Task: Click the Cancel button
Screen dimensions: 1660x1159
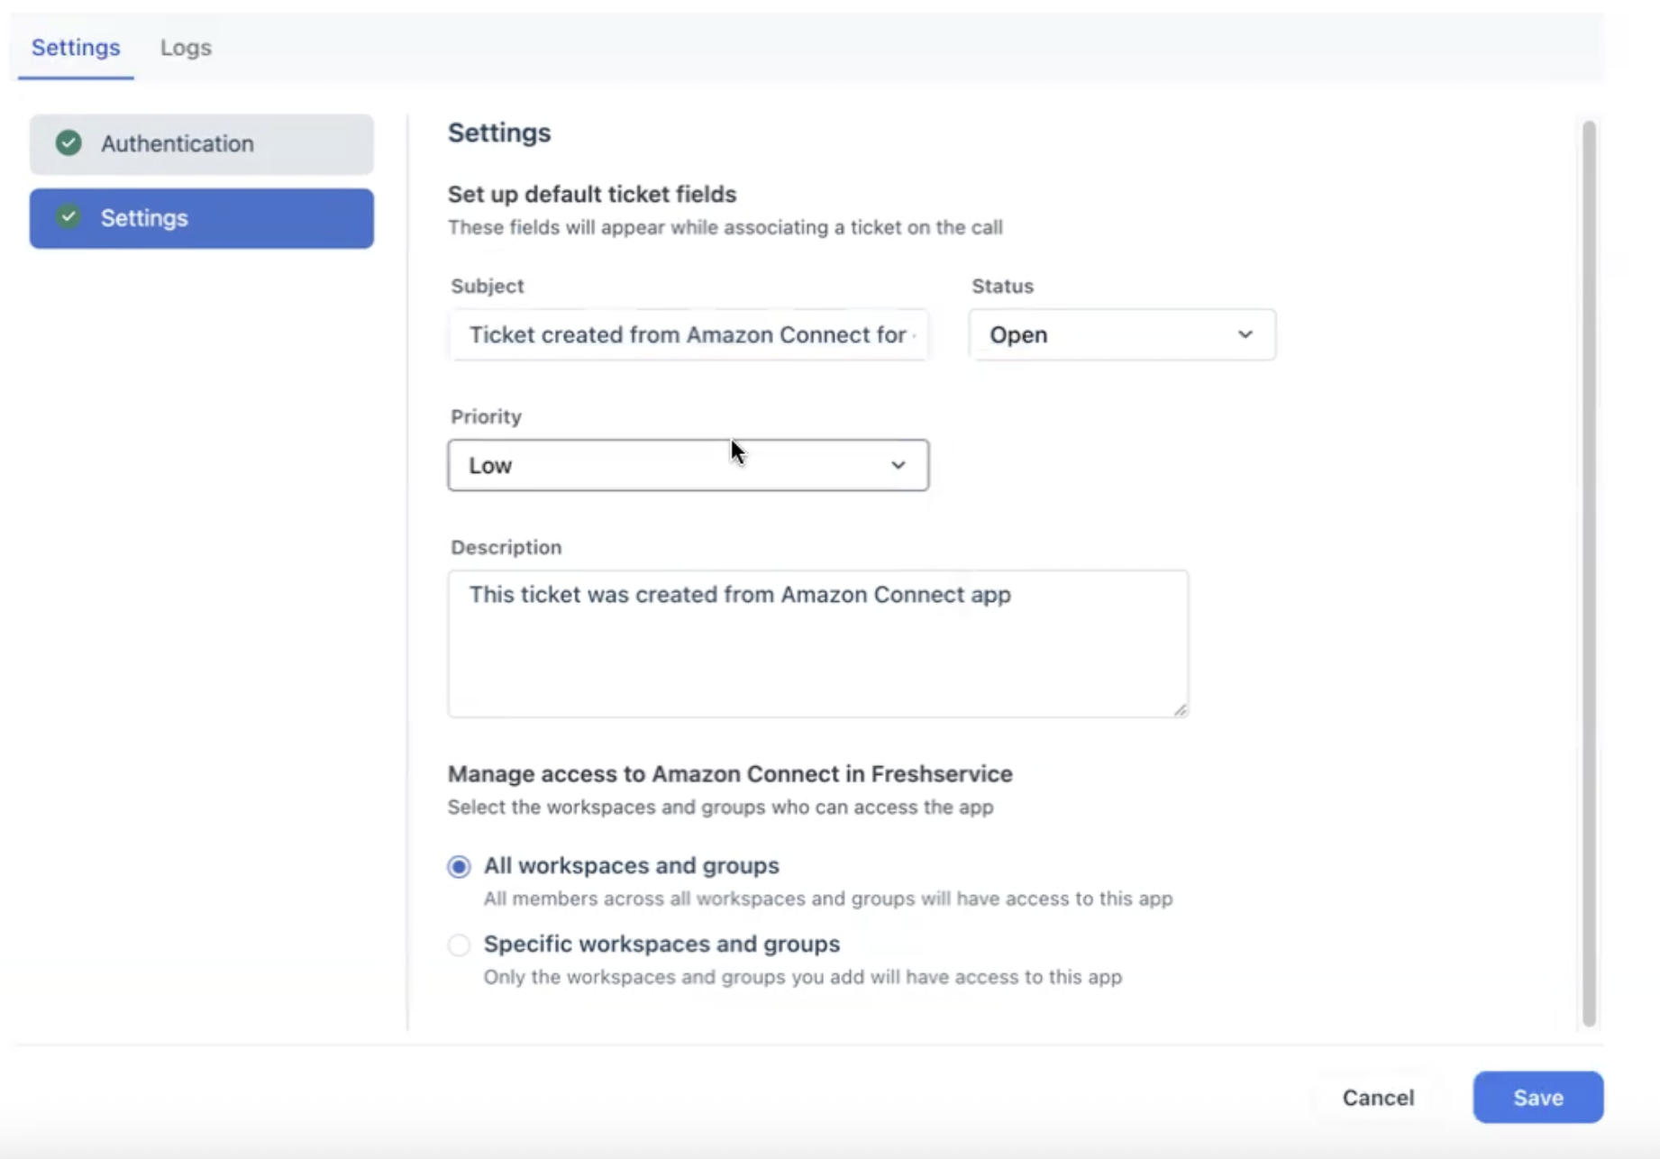Action: (x=1378, y=1098)
